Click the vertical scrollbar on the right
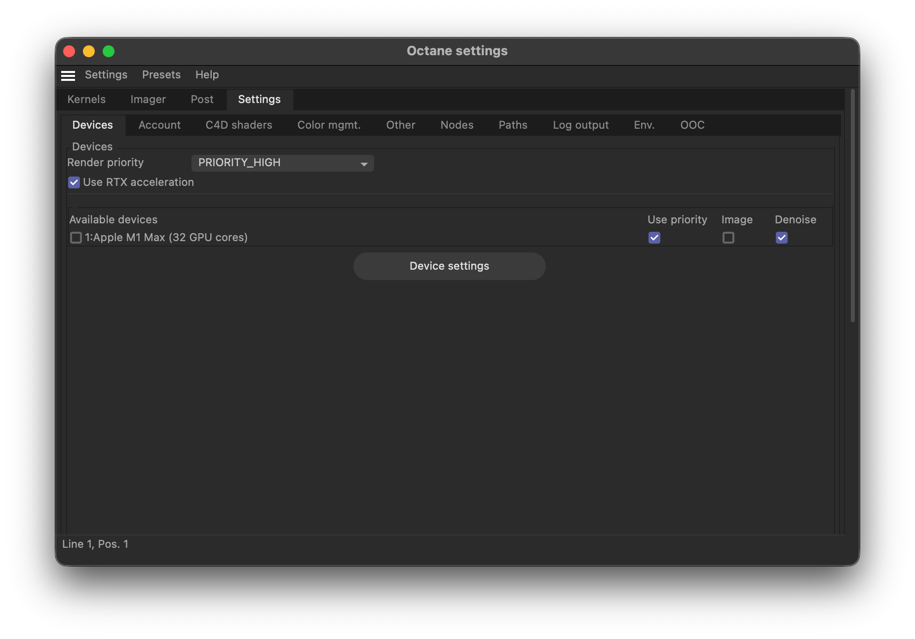The image size is (915, 639). [x=852, y=206]
